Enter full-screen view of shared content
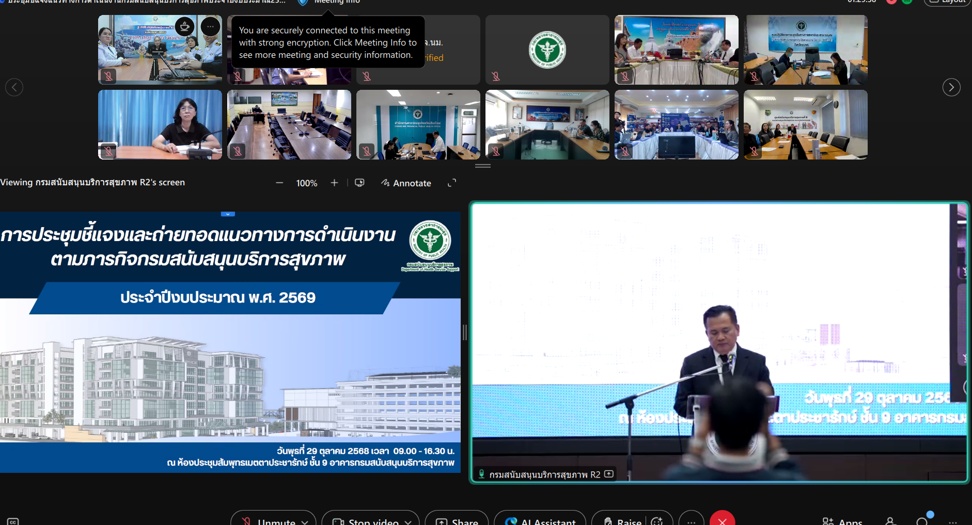Viewport: 972px width, 525px height. pos(452,183)
